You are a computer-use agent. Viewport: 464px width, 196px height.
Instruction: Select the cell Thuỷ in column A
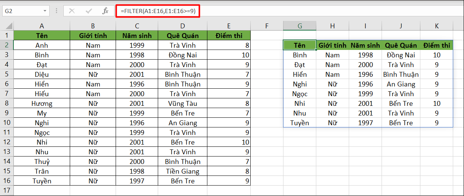tap(42, 161)
